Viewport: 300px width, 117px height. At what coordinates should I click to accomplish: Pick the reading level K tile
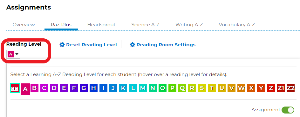123,88
